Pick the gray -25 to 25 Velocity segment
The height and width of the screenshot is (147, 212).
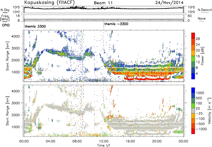193,111
